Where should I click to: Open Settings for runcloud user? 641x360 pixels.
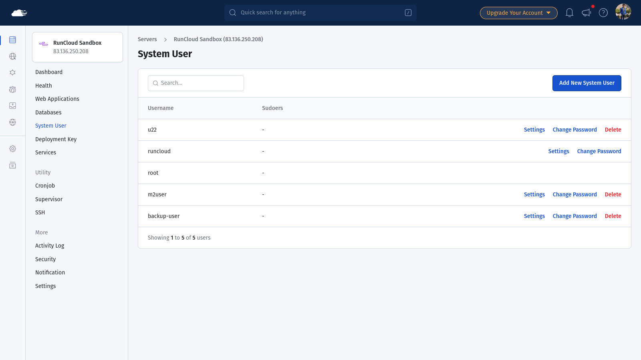558,151
